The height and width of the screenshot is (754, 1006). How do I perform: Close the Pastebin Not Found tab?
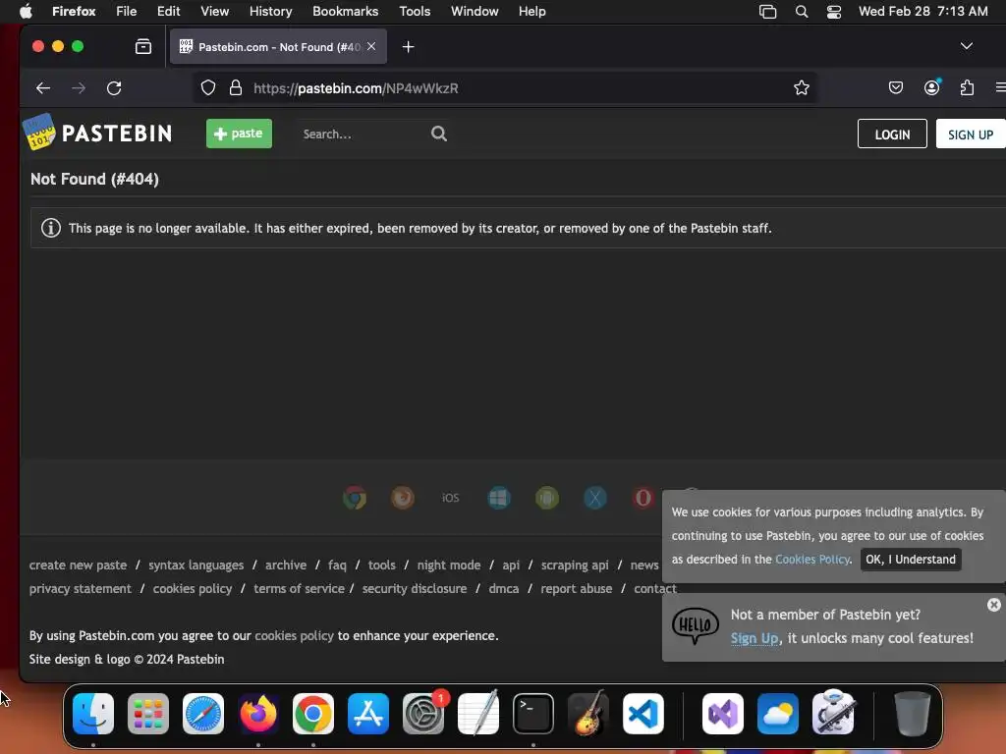(371, 46)
